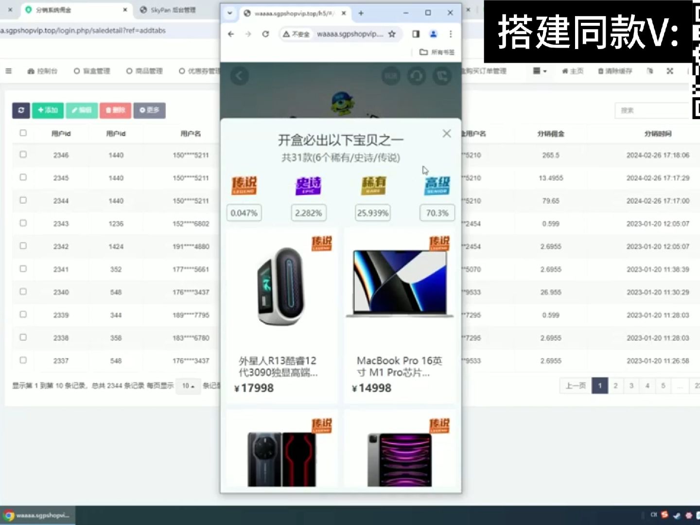Click the fullscreen icon in admin toolbar
The image size is (700, 525).
coord(670,71)
